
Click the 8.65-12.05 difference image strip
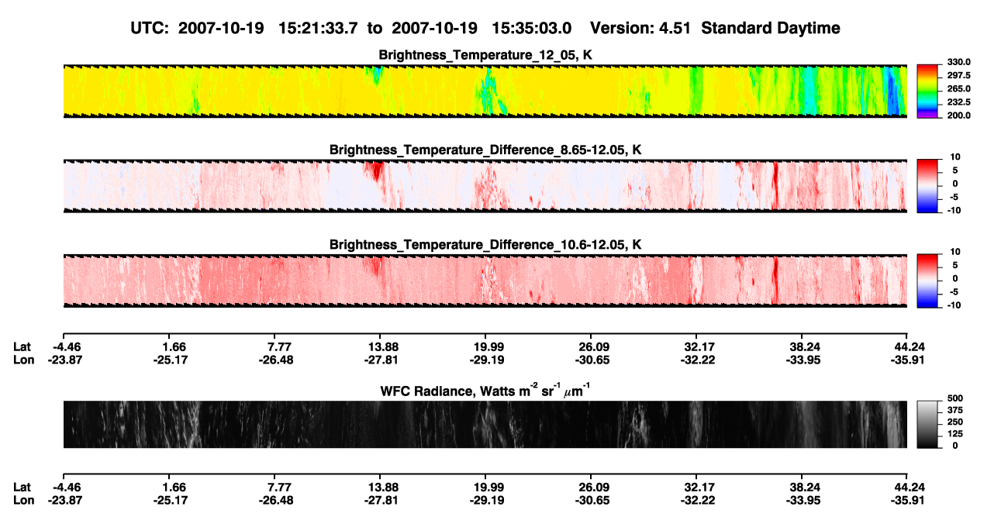485,186
